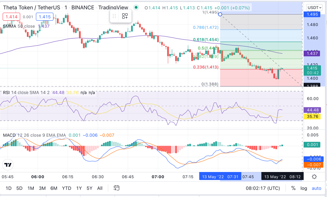Open the layout grid add-panel icon

[x=125, y=16]
